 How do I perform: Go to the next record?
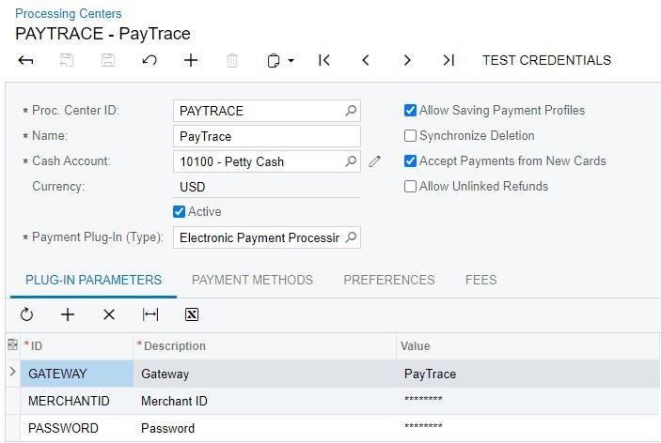[x=407, y=61]
